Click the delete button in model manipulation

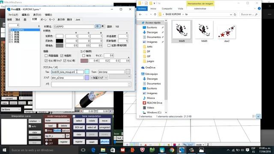pos(64,126)
